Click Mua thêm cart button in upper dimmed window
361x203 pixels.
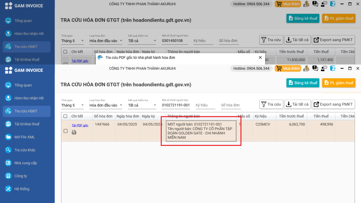click(x=288, y=4)
